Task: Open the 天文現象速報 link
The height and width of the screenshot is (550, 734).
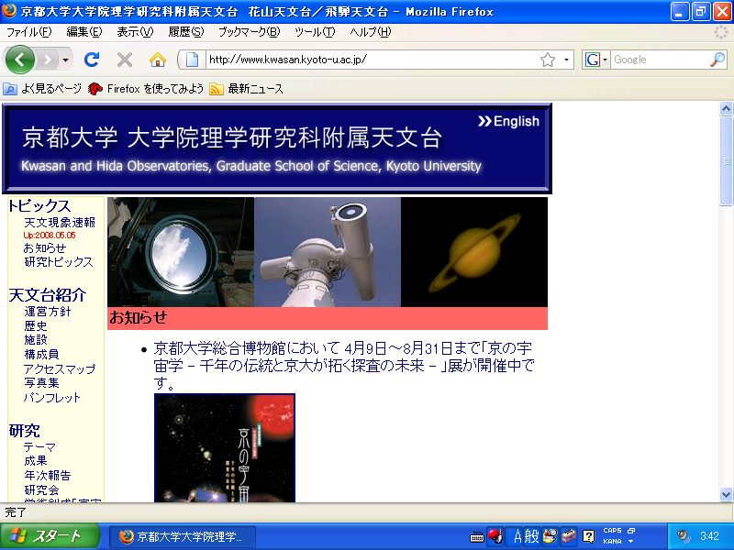Action: click(60, 222)
